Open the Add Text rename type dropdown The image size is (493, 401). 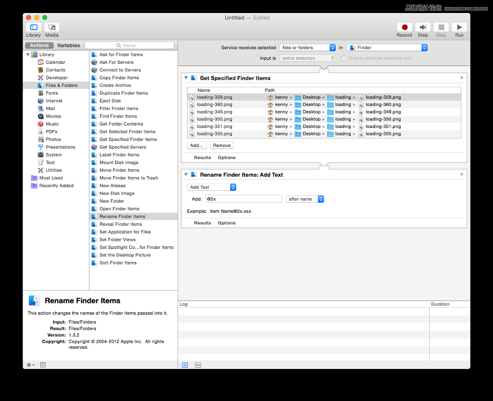point(212,187)
